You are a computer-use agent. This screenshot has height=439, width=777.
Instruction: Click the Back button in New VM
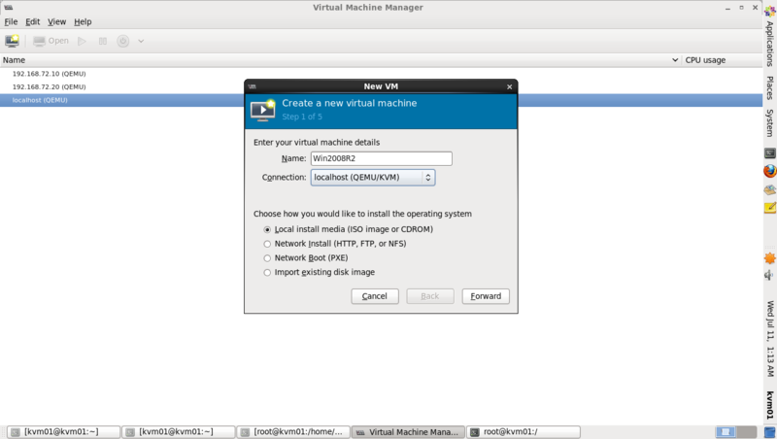click(x=430, y=296)
